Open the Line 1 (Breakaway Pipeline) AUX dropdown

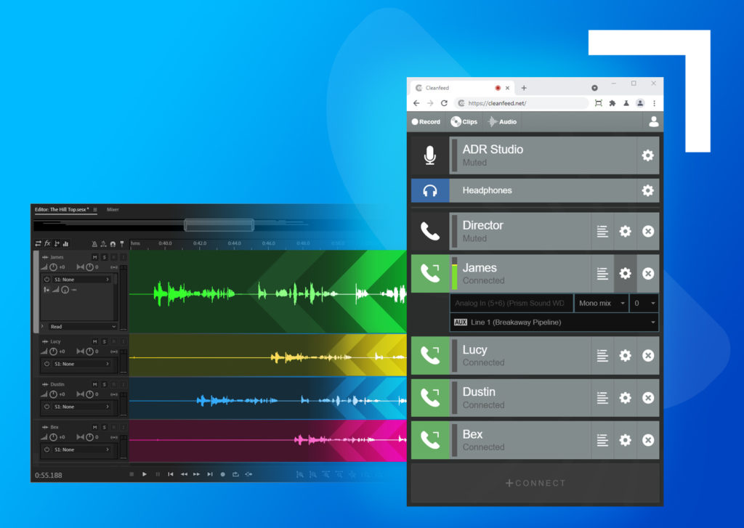point(554,322)
